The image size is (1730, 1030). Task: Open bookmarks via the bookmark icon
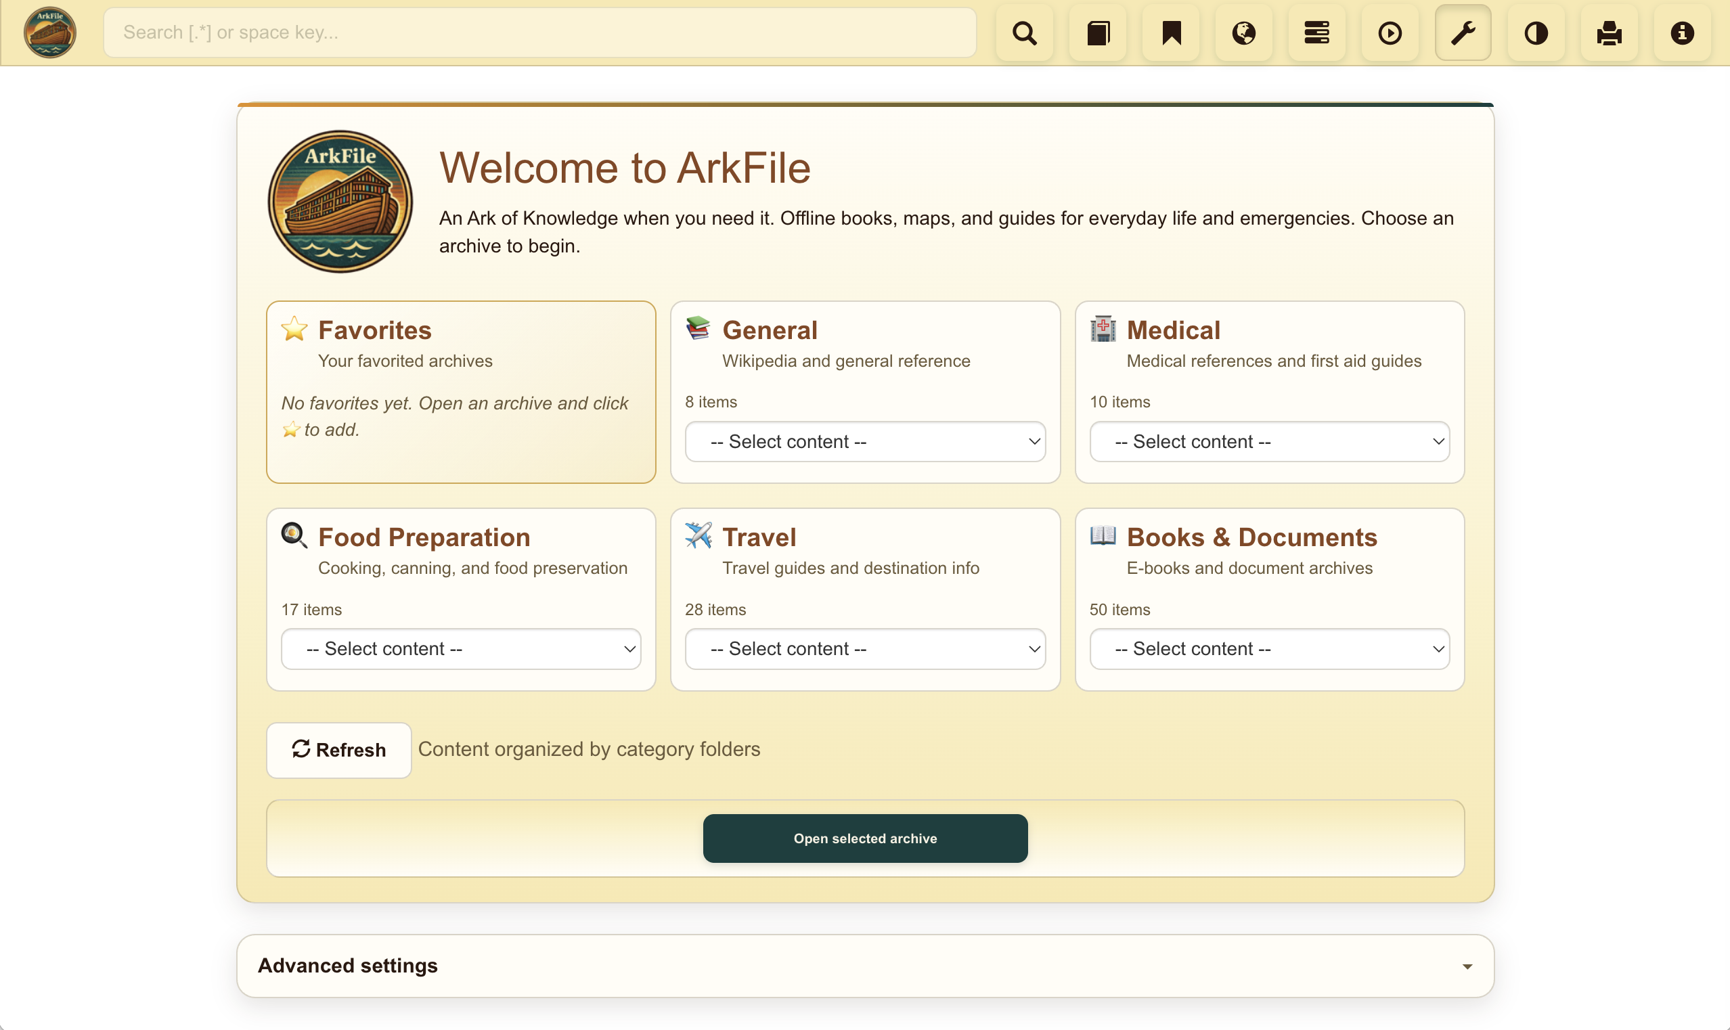(x=1171, y=32)
